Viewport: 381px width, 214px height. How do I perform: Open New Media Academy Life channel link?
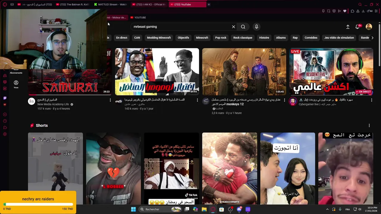(53, 104)
